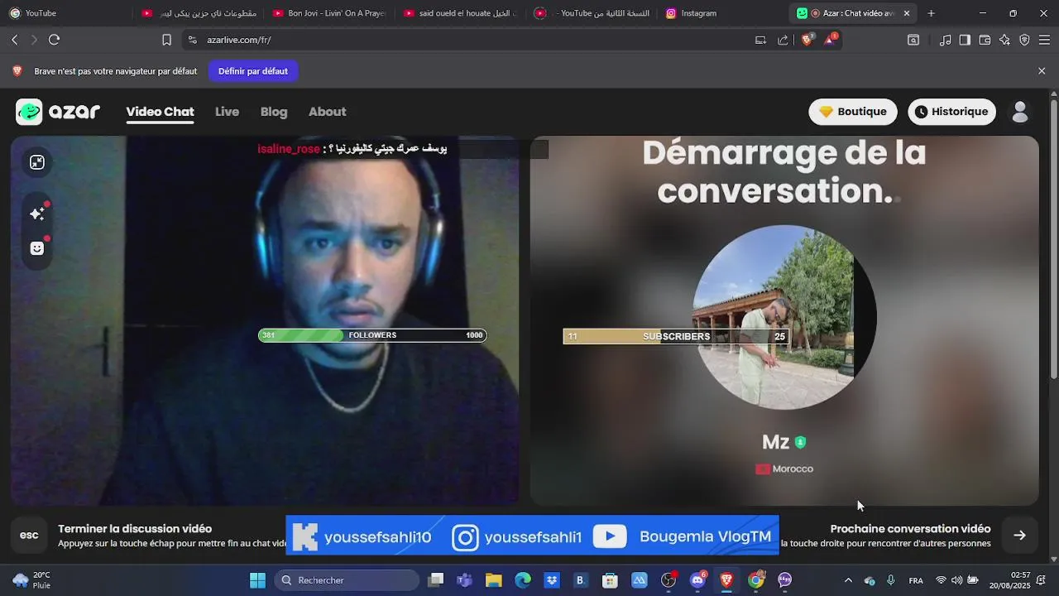
Task: Open Brave Rewards triangle icon
Action: tap(830, 39)
